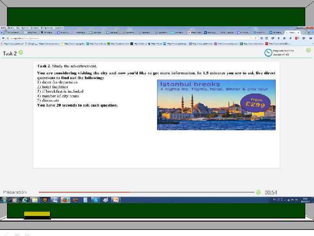
Task: Open the Windows Start button
Action: (4, 200)
